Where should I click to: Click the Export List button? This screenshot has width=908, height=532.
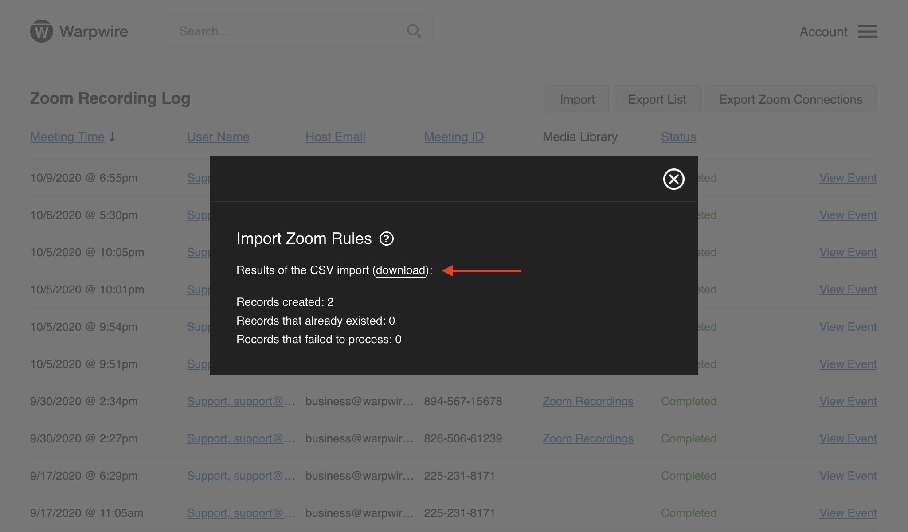tap(657, 99)
